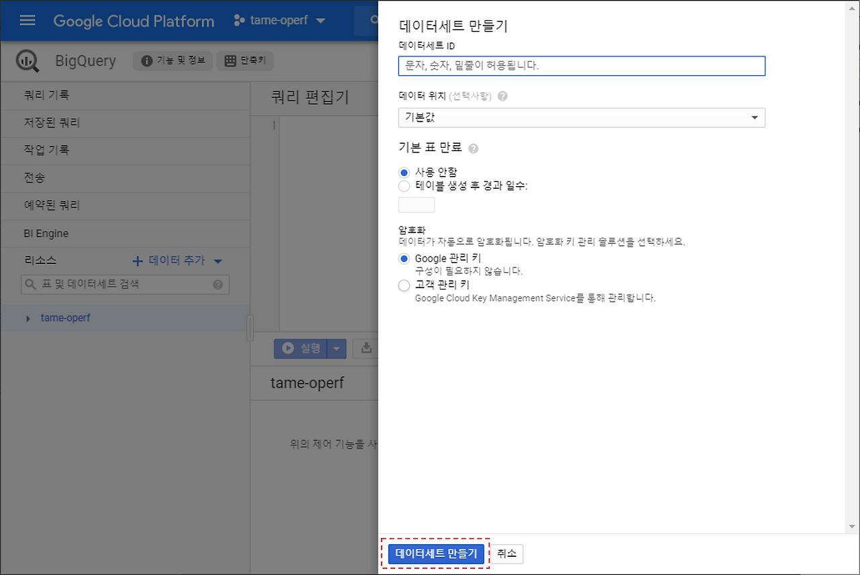Focus the 표 및 데이터세트 검색 field
This screenshot has width=860, height=575.
point(125,284)
